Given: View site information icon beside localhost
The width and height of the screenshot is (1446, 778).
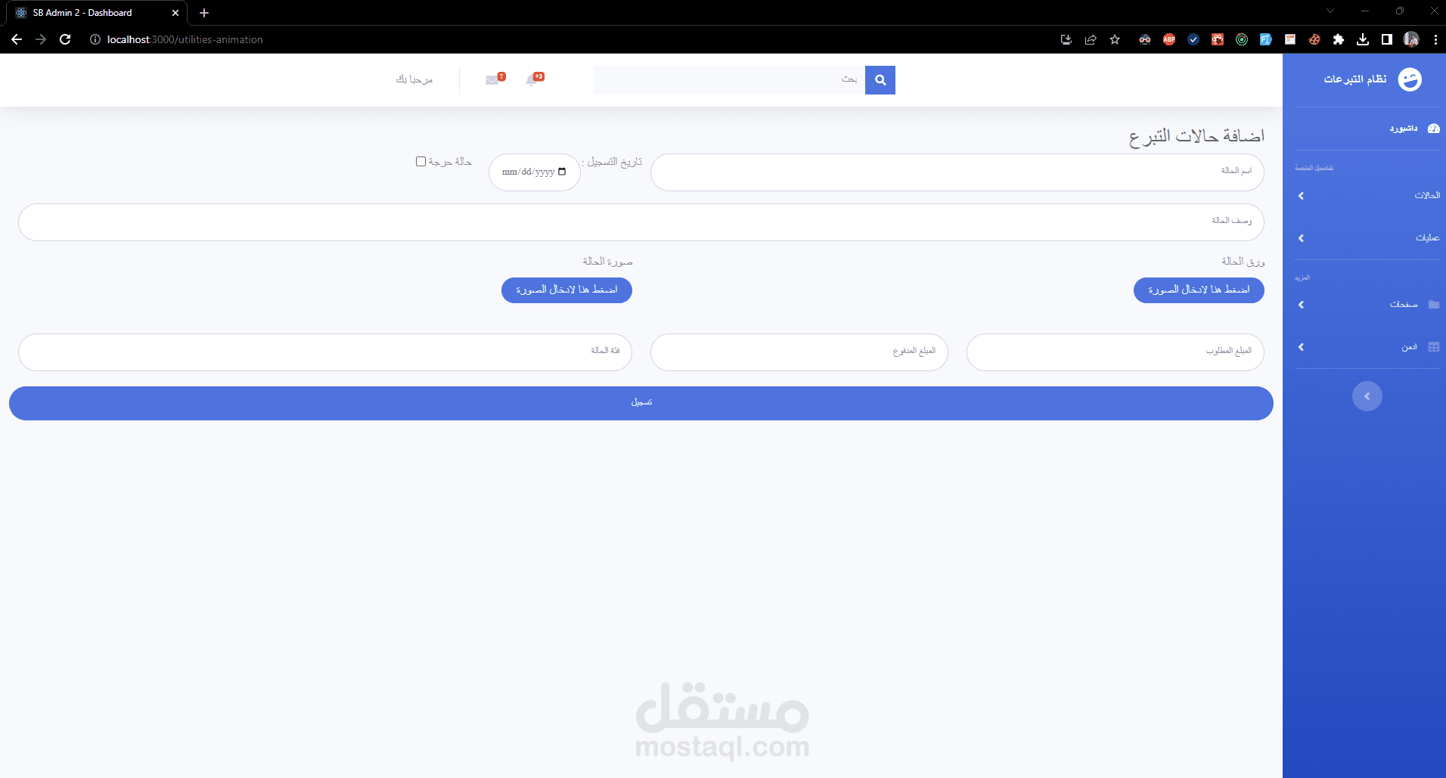Looking at the screenshot, I should point(95,39).
